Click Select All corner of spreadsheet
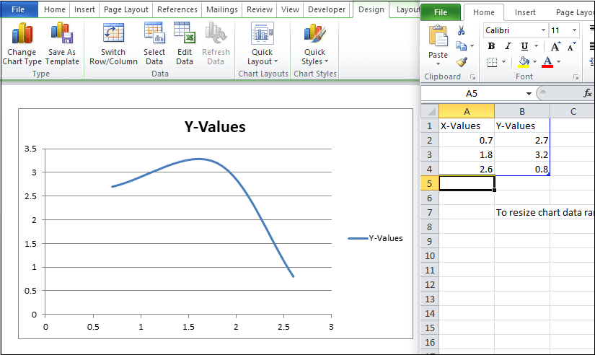The image size is (595, 355). pyautogui.click(x=430, y=111)
